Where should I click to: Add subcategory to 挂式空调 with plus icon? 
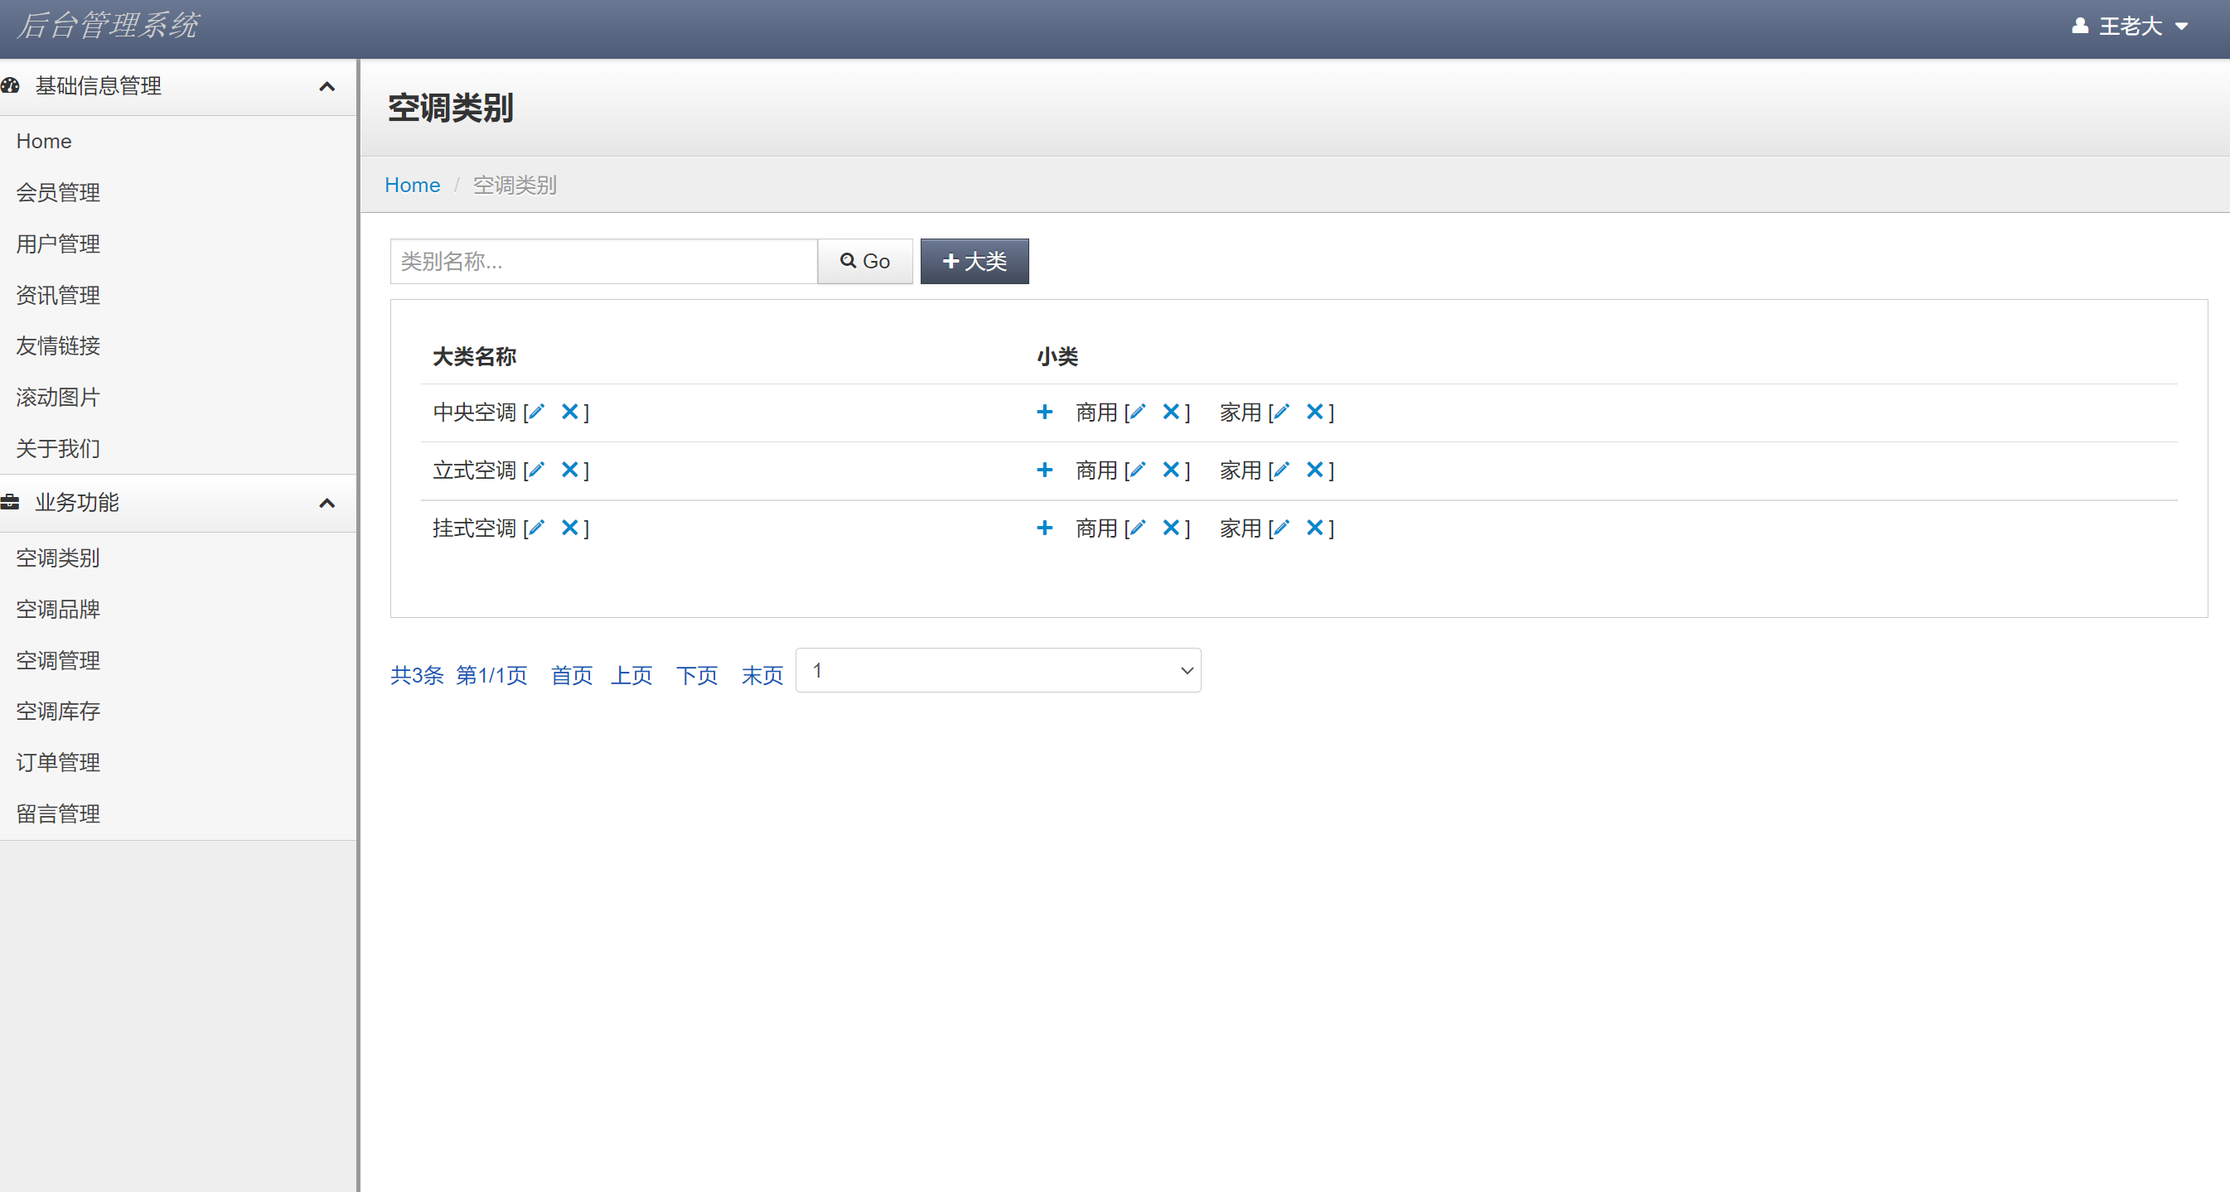(1044, 528)
